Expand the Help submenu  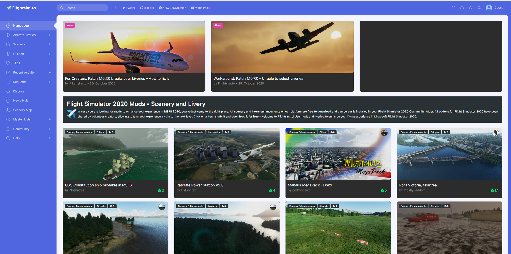point(50,138)
